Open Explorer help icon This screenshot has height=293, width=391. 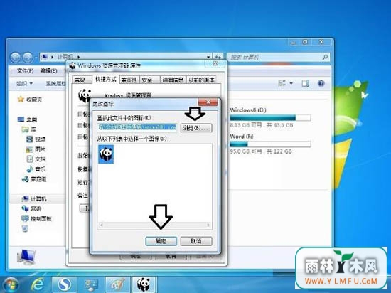(x=321, y=83)
